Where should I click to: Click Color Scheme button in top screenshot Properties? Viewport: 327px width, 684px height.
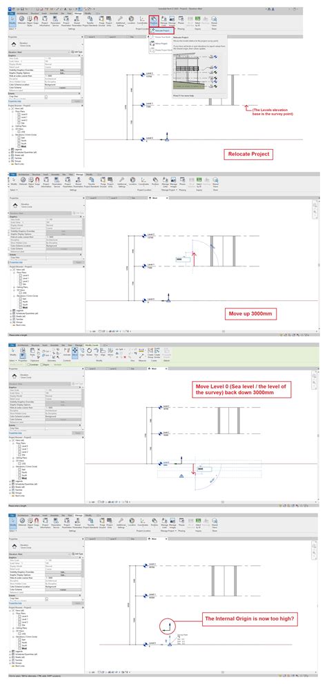coord(62,88)
